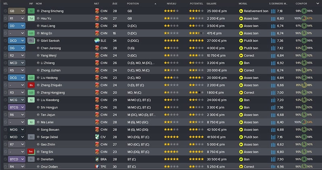Click the U23 badge next to Ming En
The height and width of the screenshot is (170, 322).
31,33
